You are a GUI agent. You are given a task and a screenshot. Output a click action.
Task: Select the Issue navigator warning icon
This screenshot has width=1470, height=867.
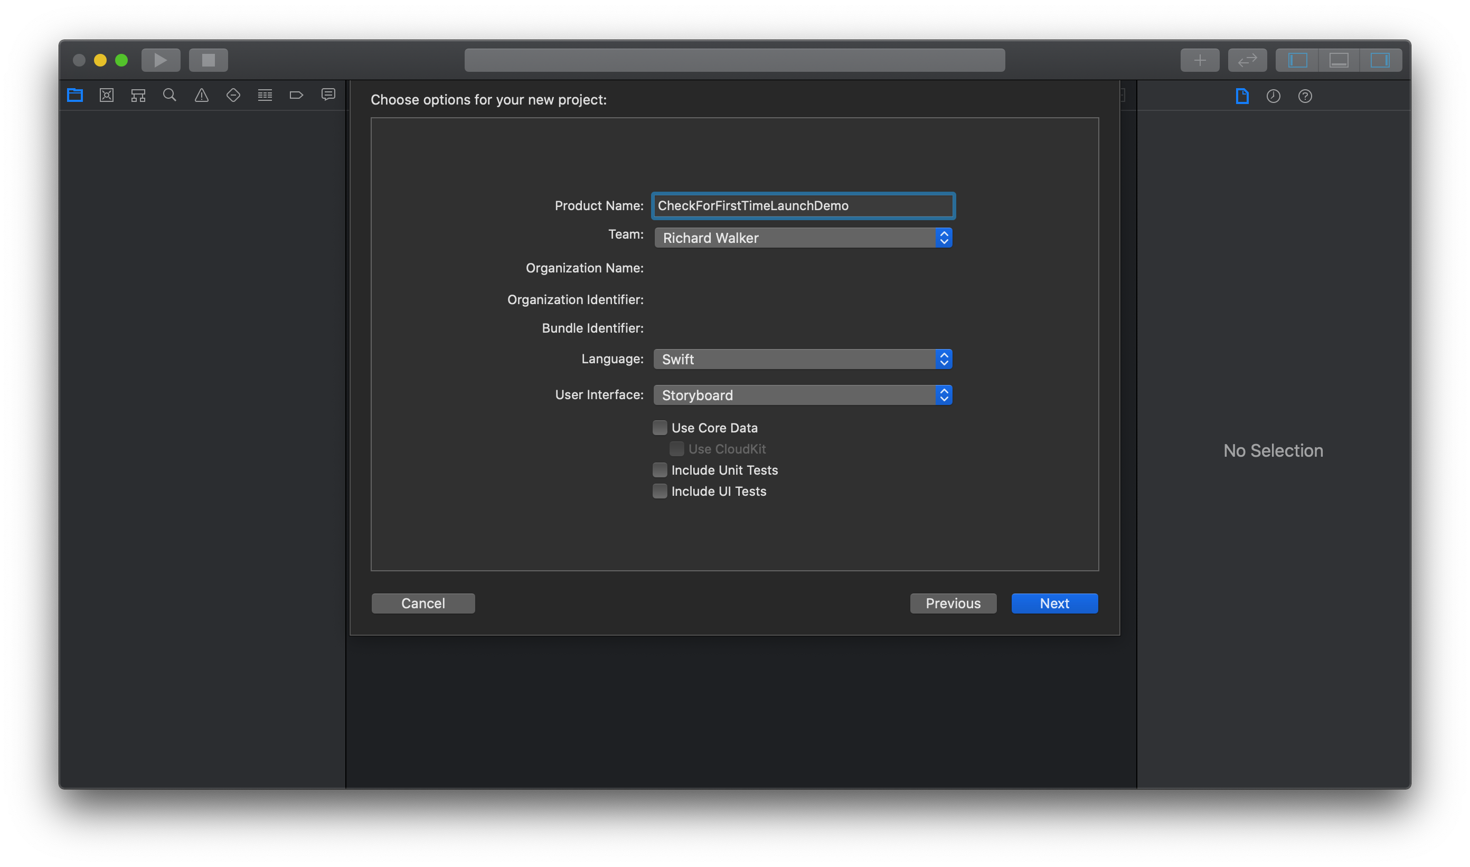point(201,95)
